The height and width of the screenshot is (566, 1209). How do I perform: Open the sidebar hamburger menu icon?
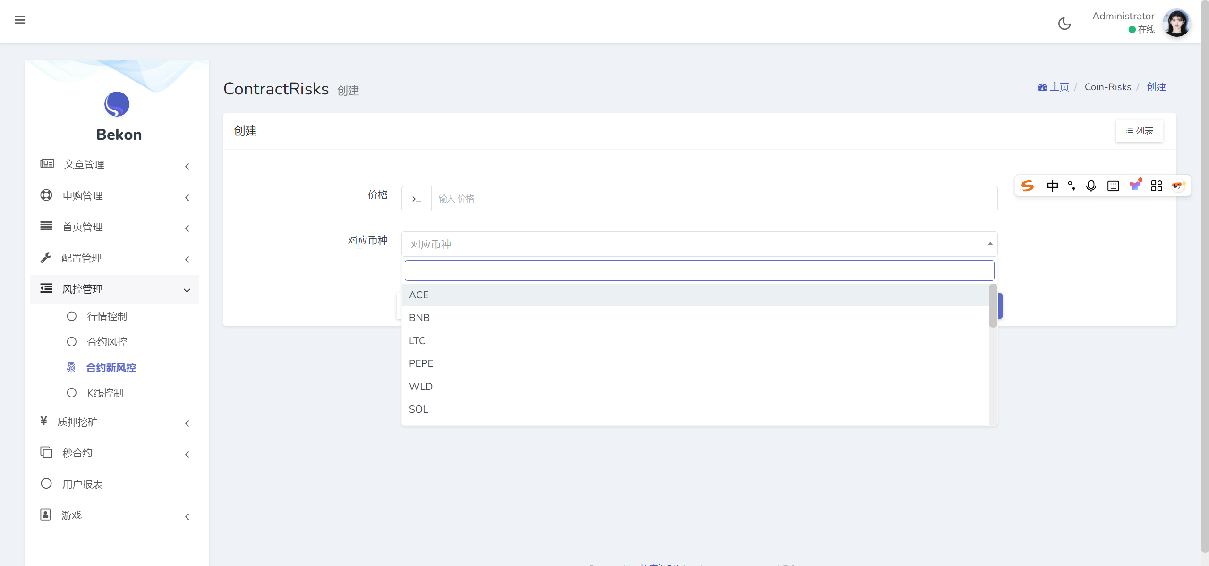[20, 20]
